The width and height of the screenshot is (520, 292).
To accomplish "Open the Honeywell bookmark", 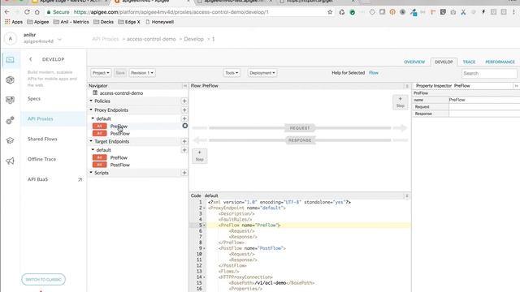I will [x=160, y=22].
